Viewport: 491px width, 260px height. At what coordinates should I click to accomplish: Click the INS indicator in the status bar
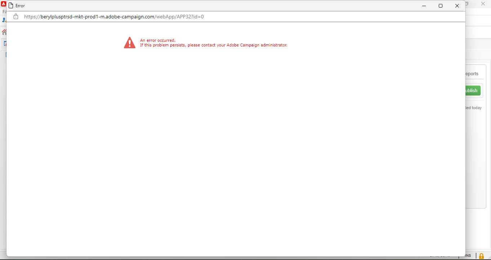[468, 256]
